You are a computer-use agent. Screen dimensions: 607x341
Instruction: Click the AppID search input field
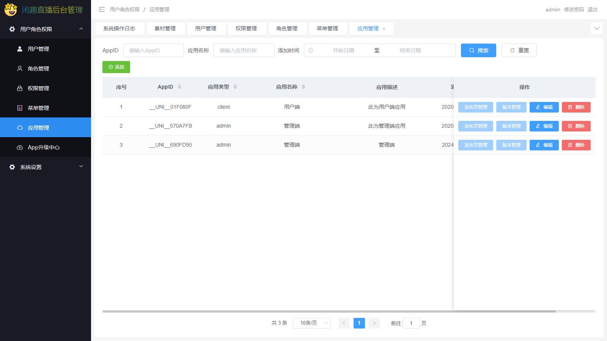pyautogui.click(x=153, y=50)
